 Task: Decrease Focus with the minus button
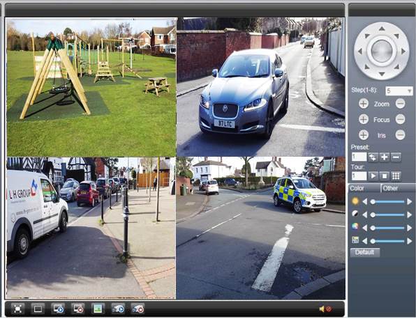(401, 119)
